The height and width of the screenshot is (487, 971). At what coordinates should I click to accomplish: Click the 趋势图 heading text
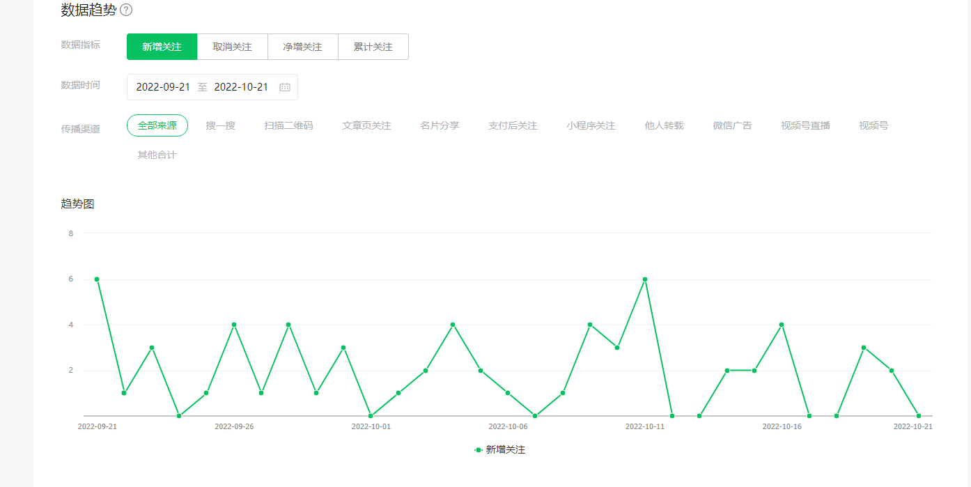[x=77, y=204]
